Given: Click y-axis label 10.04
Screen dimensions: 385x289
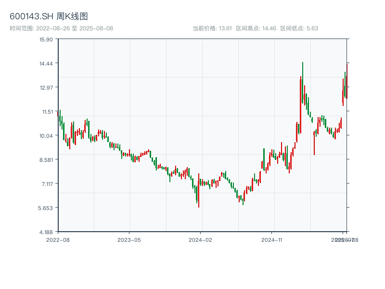Looking at the screenshot, I should (46, 136).
